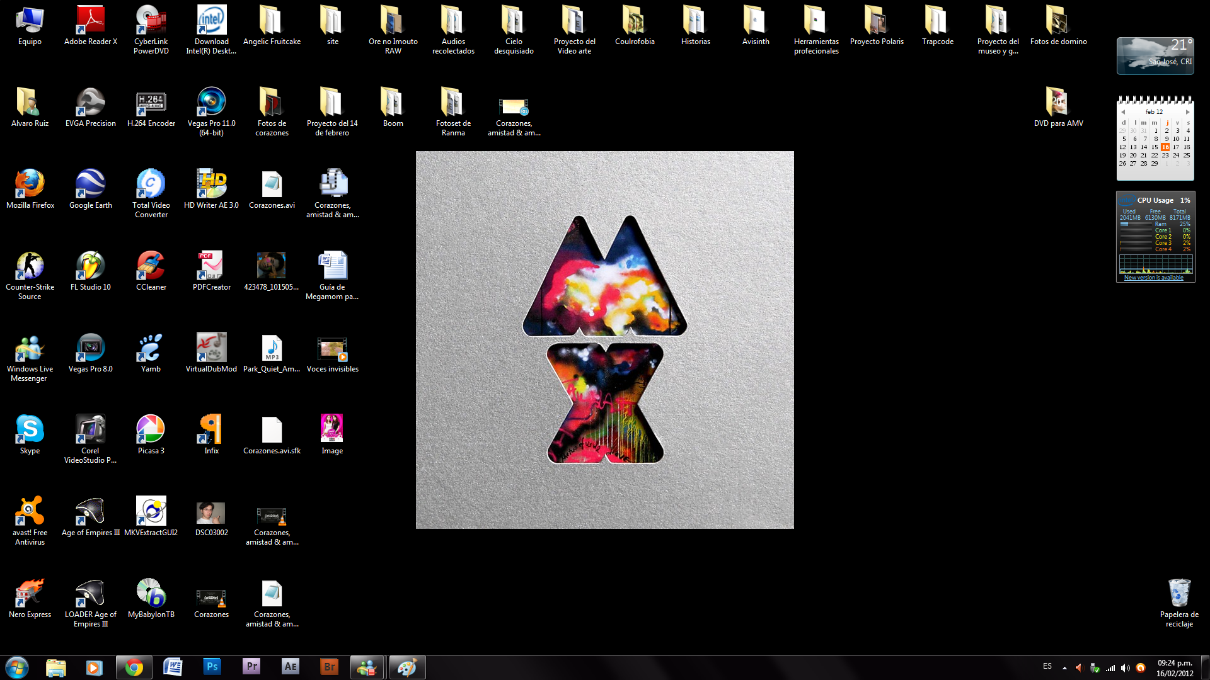
Task: Launch Premiere Pro from taskbar
Action: (251, 667)
